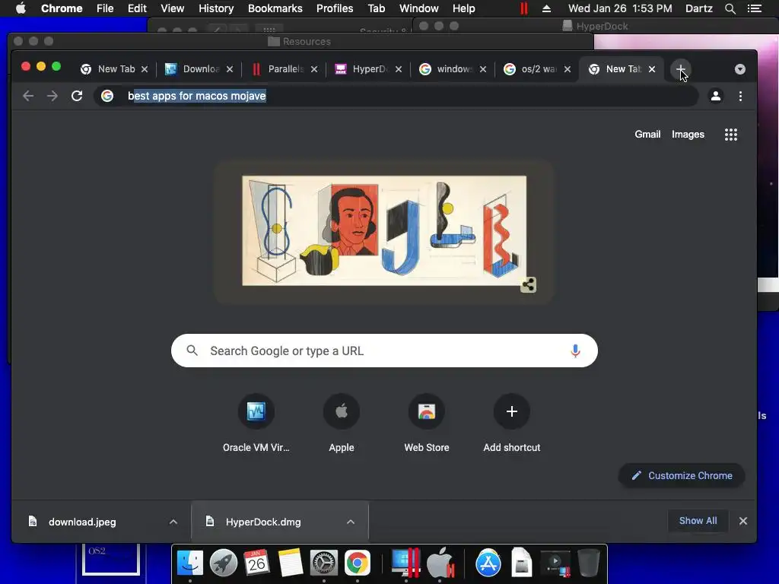This screenshot has height=584, width=779.
Task: Open Calendar in the Dock
Action: (x=256, y=563)
